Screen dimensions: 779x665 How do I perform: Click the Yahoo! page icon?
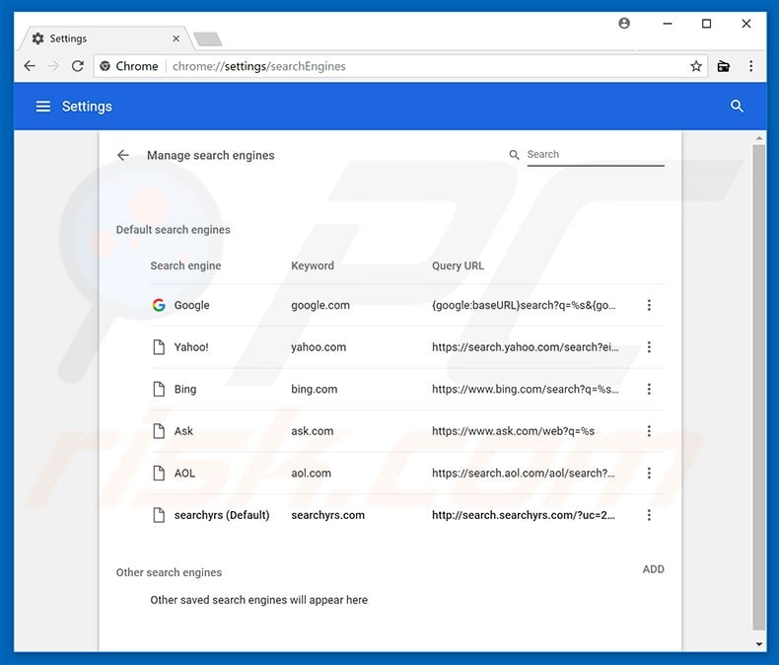coord(159,347)
